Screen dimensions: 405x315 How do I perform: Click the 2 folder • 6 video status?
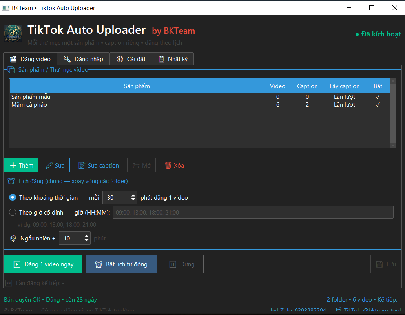[364, 300]
